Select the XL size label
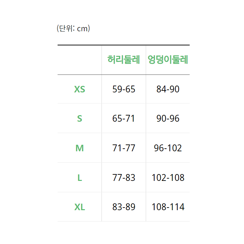 [80, 207]
